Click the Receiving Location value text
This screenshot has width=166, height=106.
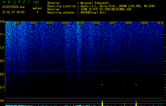[x=118, y=6]
